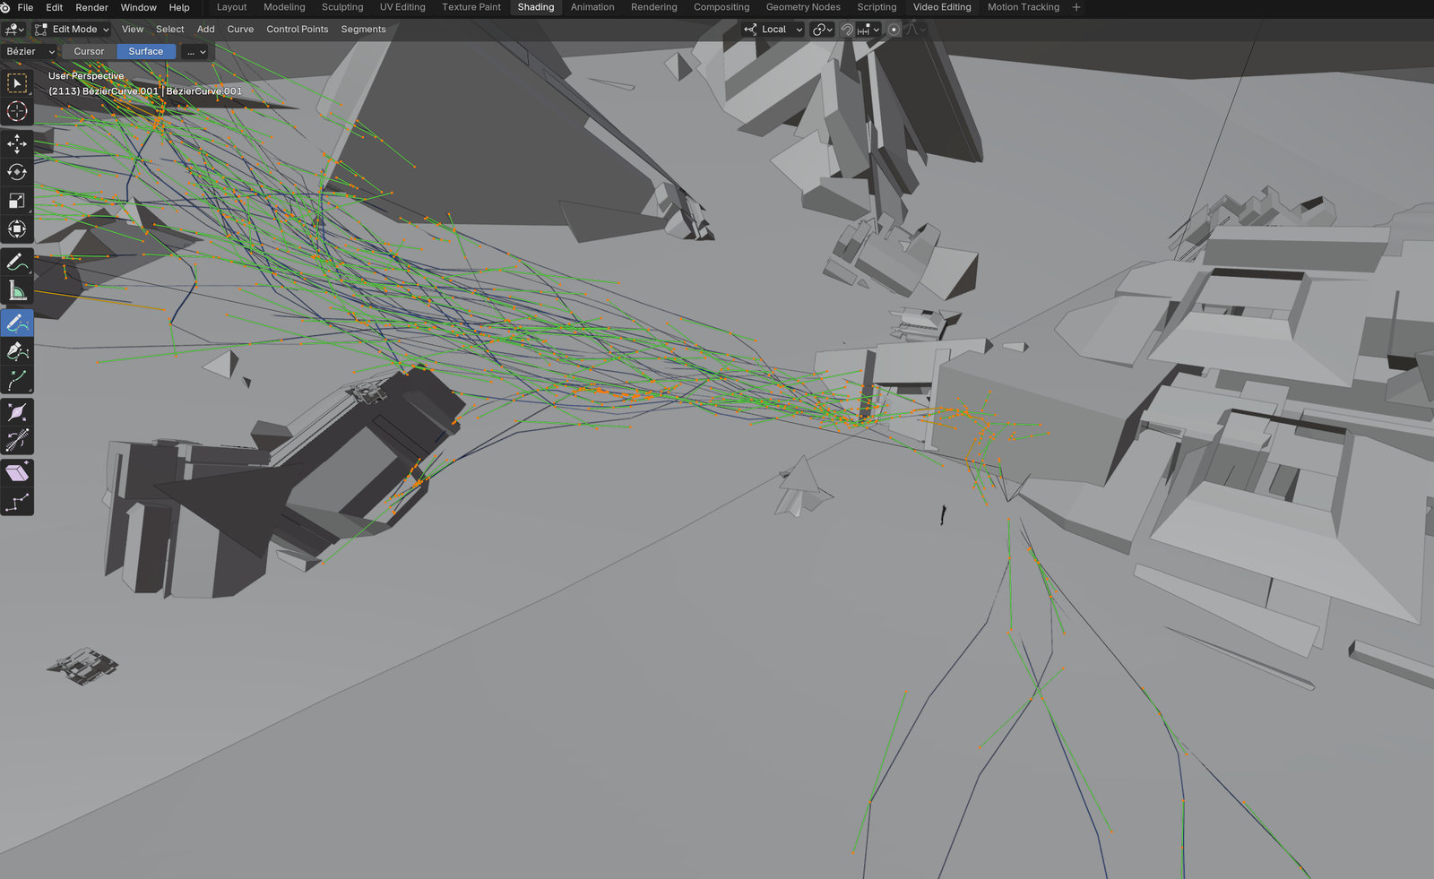Open the viewport View menu

point(133,29)
